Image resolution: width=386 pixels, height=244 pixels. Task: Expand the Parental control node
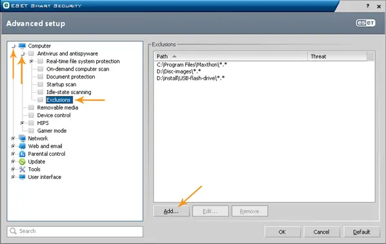point(14,154)
